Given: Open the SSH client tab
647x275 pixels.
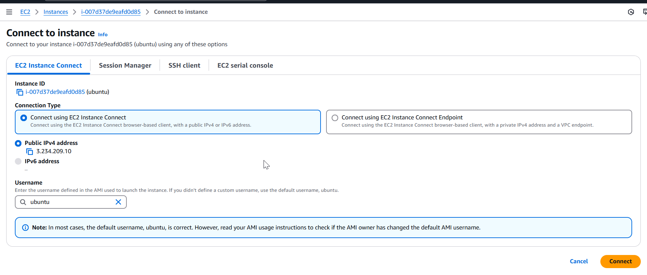Looking at the screenshot, I should 184,66.
